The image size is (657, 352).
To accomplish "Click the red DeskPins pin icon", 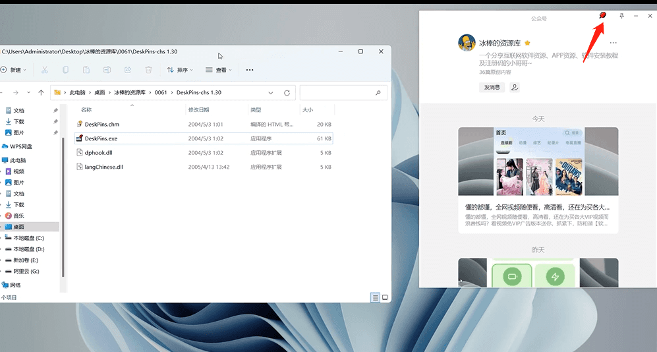I will (x=602, y=15).
